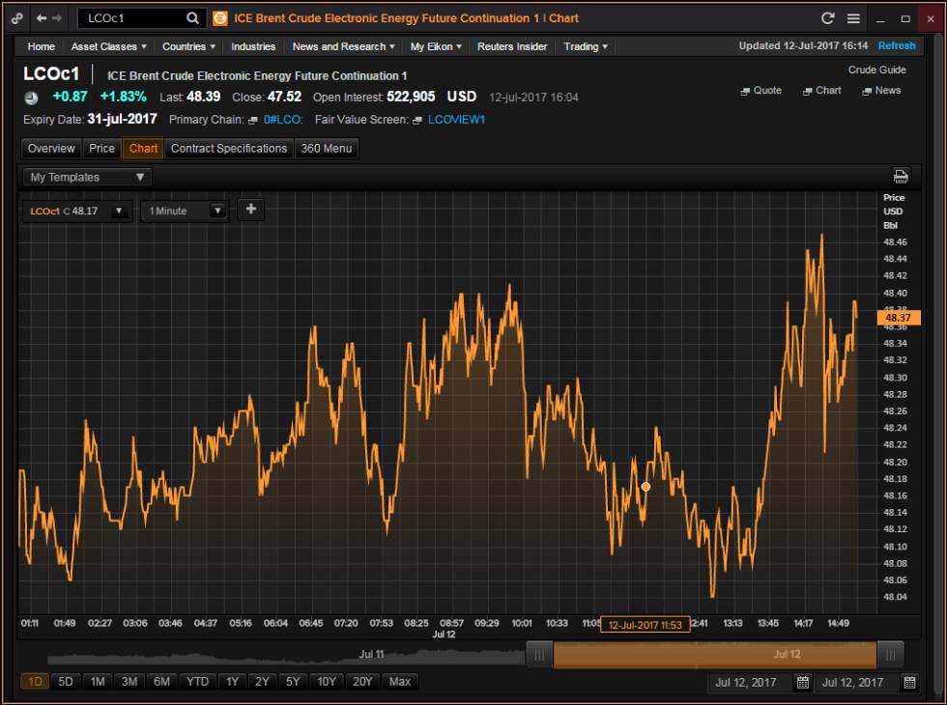947x705 pixels.
Task: Open the Crude Guide link
Action: point(877,70)
